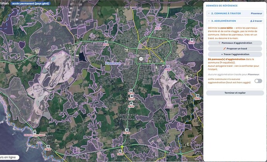Toggle 'cette commune n'a aucune agglomération' switch
The width and height of the screenshot is (267, 162).
[258, 81]
